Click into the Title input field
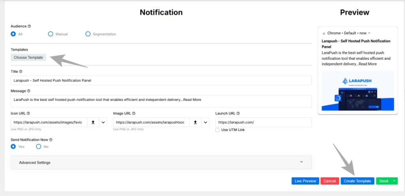This screenshot has height=196, width=405. pos(161,80)
